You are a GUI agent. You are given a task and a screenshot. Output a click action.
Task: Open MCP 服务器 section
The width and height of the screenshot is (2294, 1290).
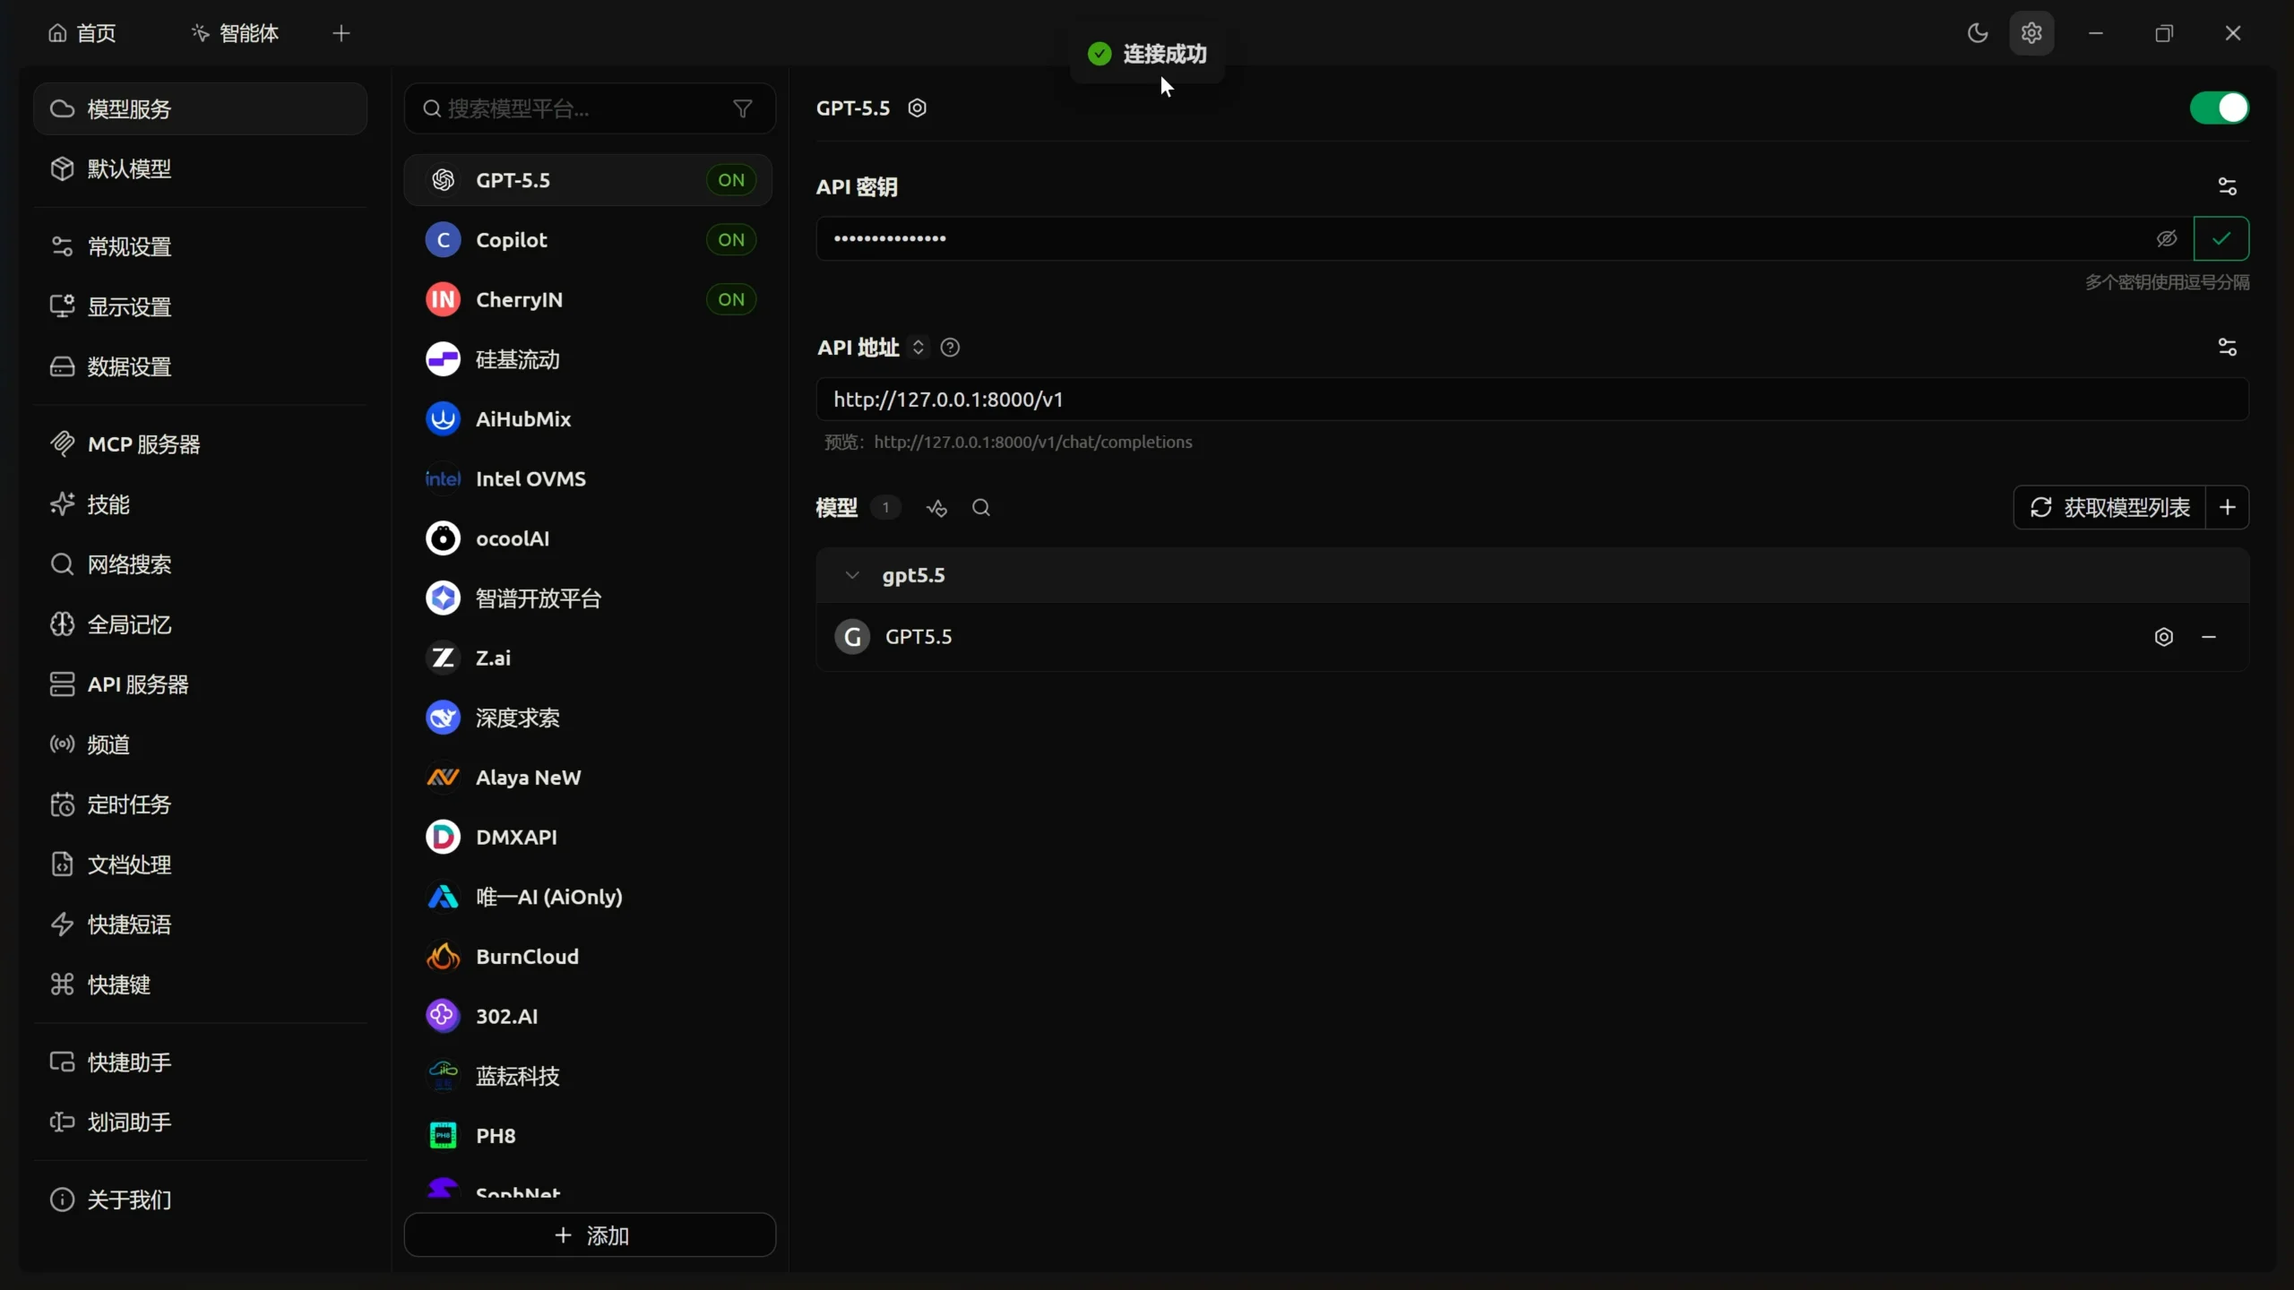pos(200,444)
